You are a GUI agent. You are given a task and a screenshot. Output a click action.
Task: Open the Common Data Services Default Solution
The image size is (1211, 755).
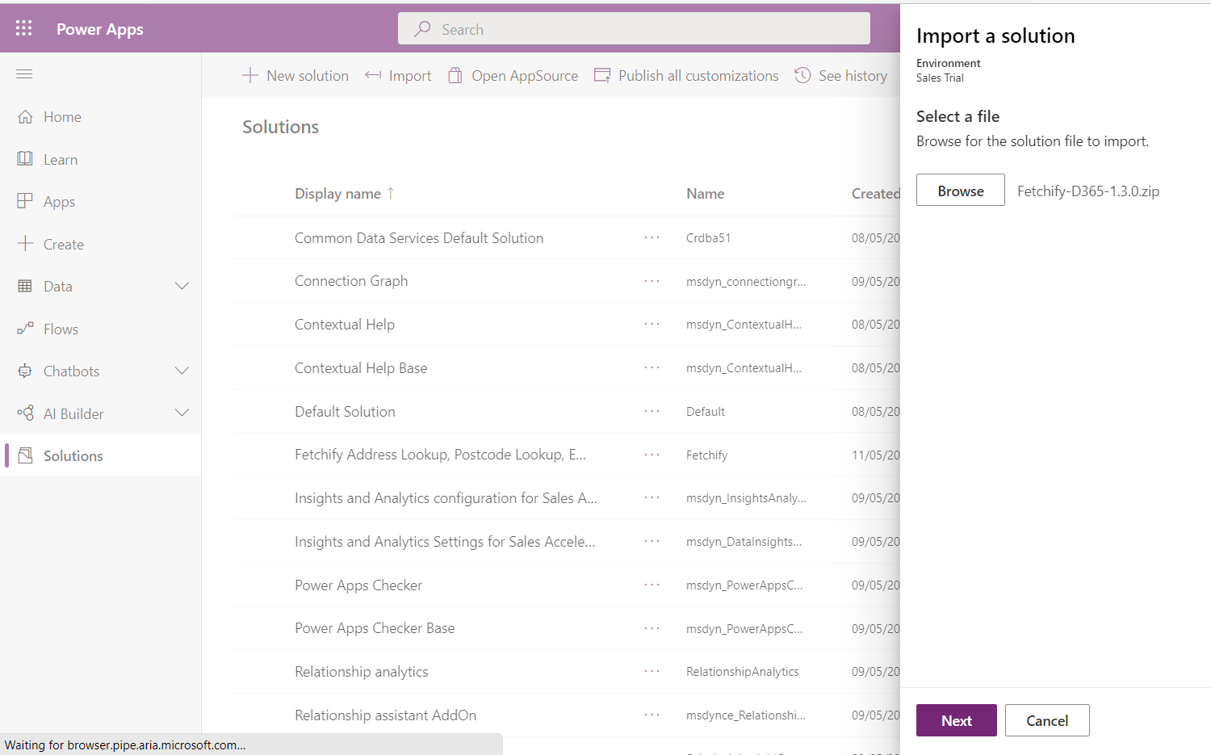(x=419, y=237)
